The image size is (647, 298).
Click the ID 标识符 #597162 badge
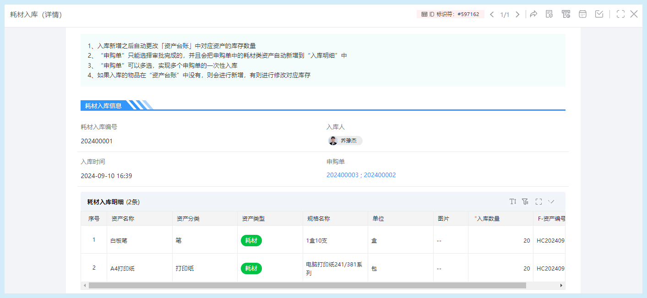(450, 14)
